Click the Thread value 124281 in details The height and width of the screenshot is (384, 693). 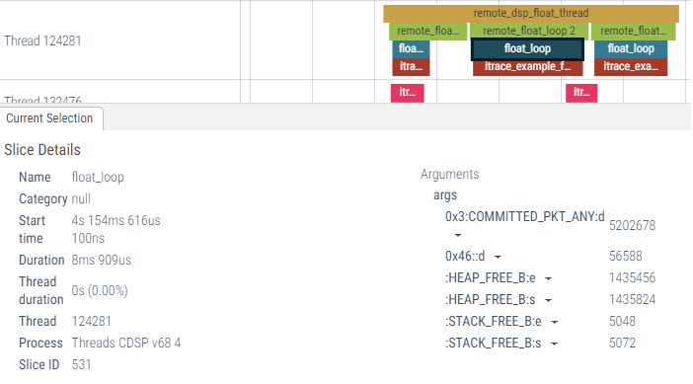[x=91, y=321]
